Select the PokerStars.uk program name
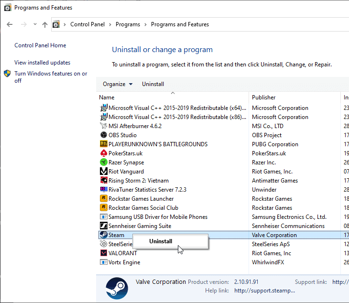This screenshot has width=349, height=303. 126,153
